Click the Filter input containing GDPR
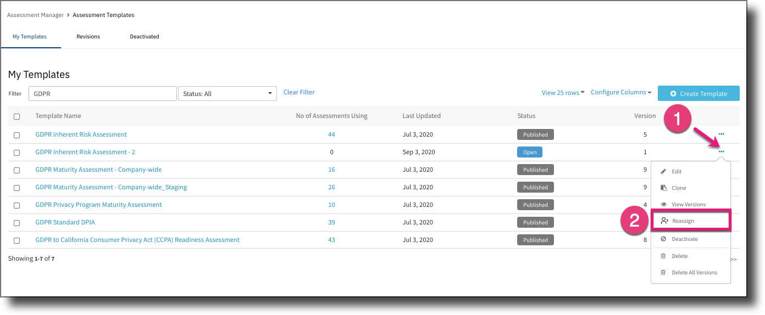The image size is (765, 315). tap(103, 93)
